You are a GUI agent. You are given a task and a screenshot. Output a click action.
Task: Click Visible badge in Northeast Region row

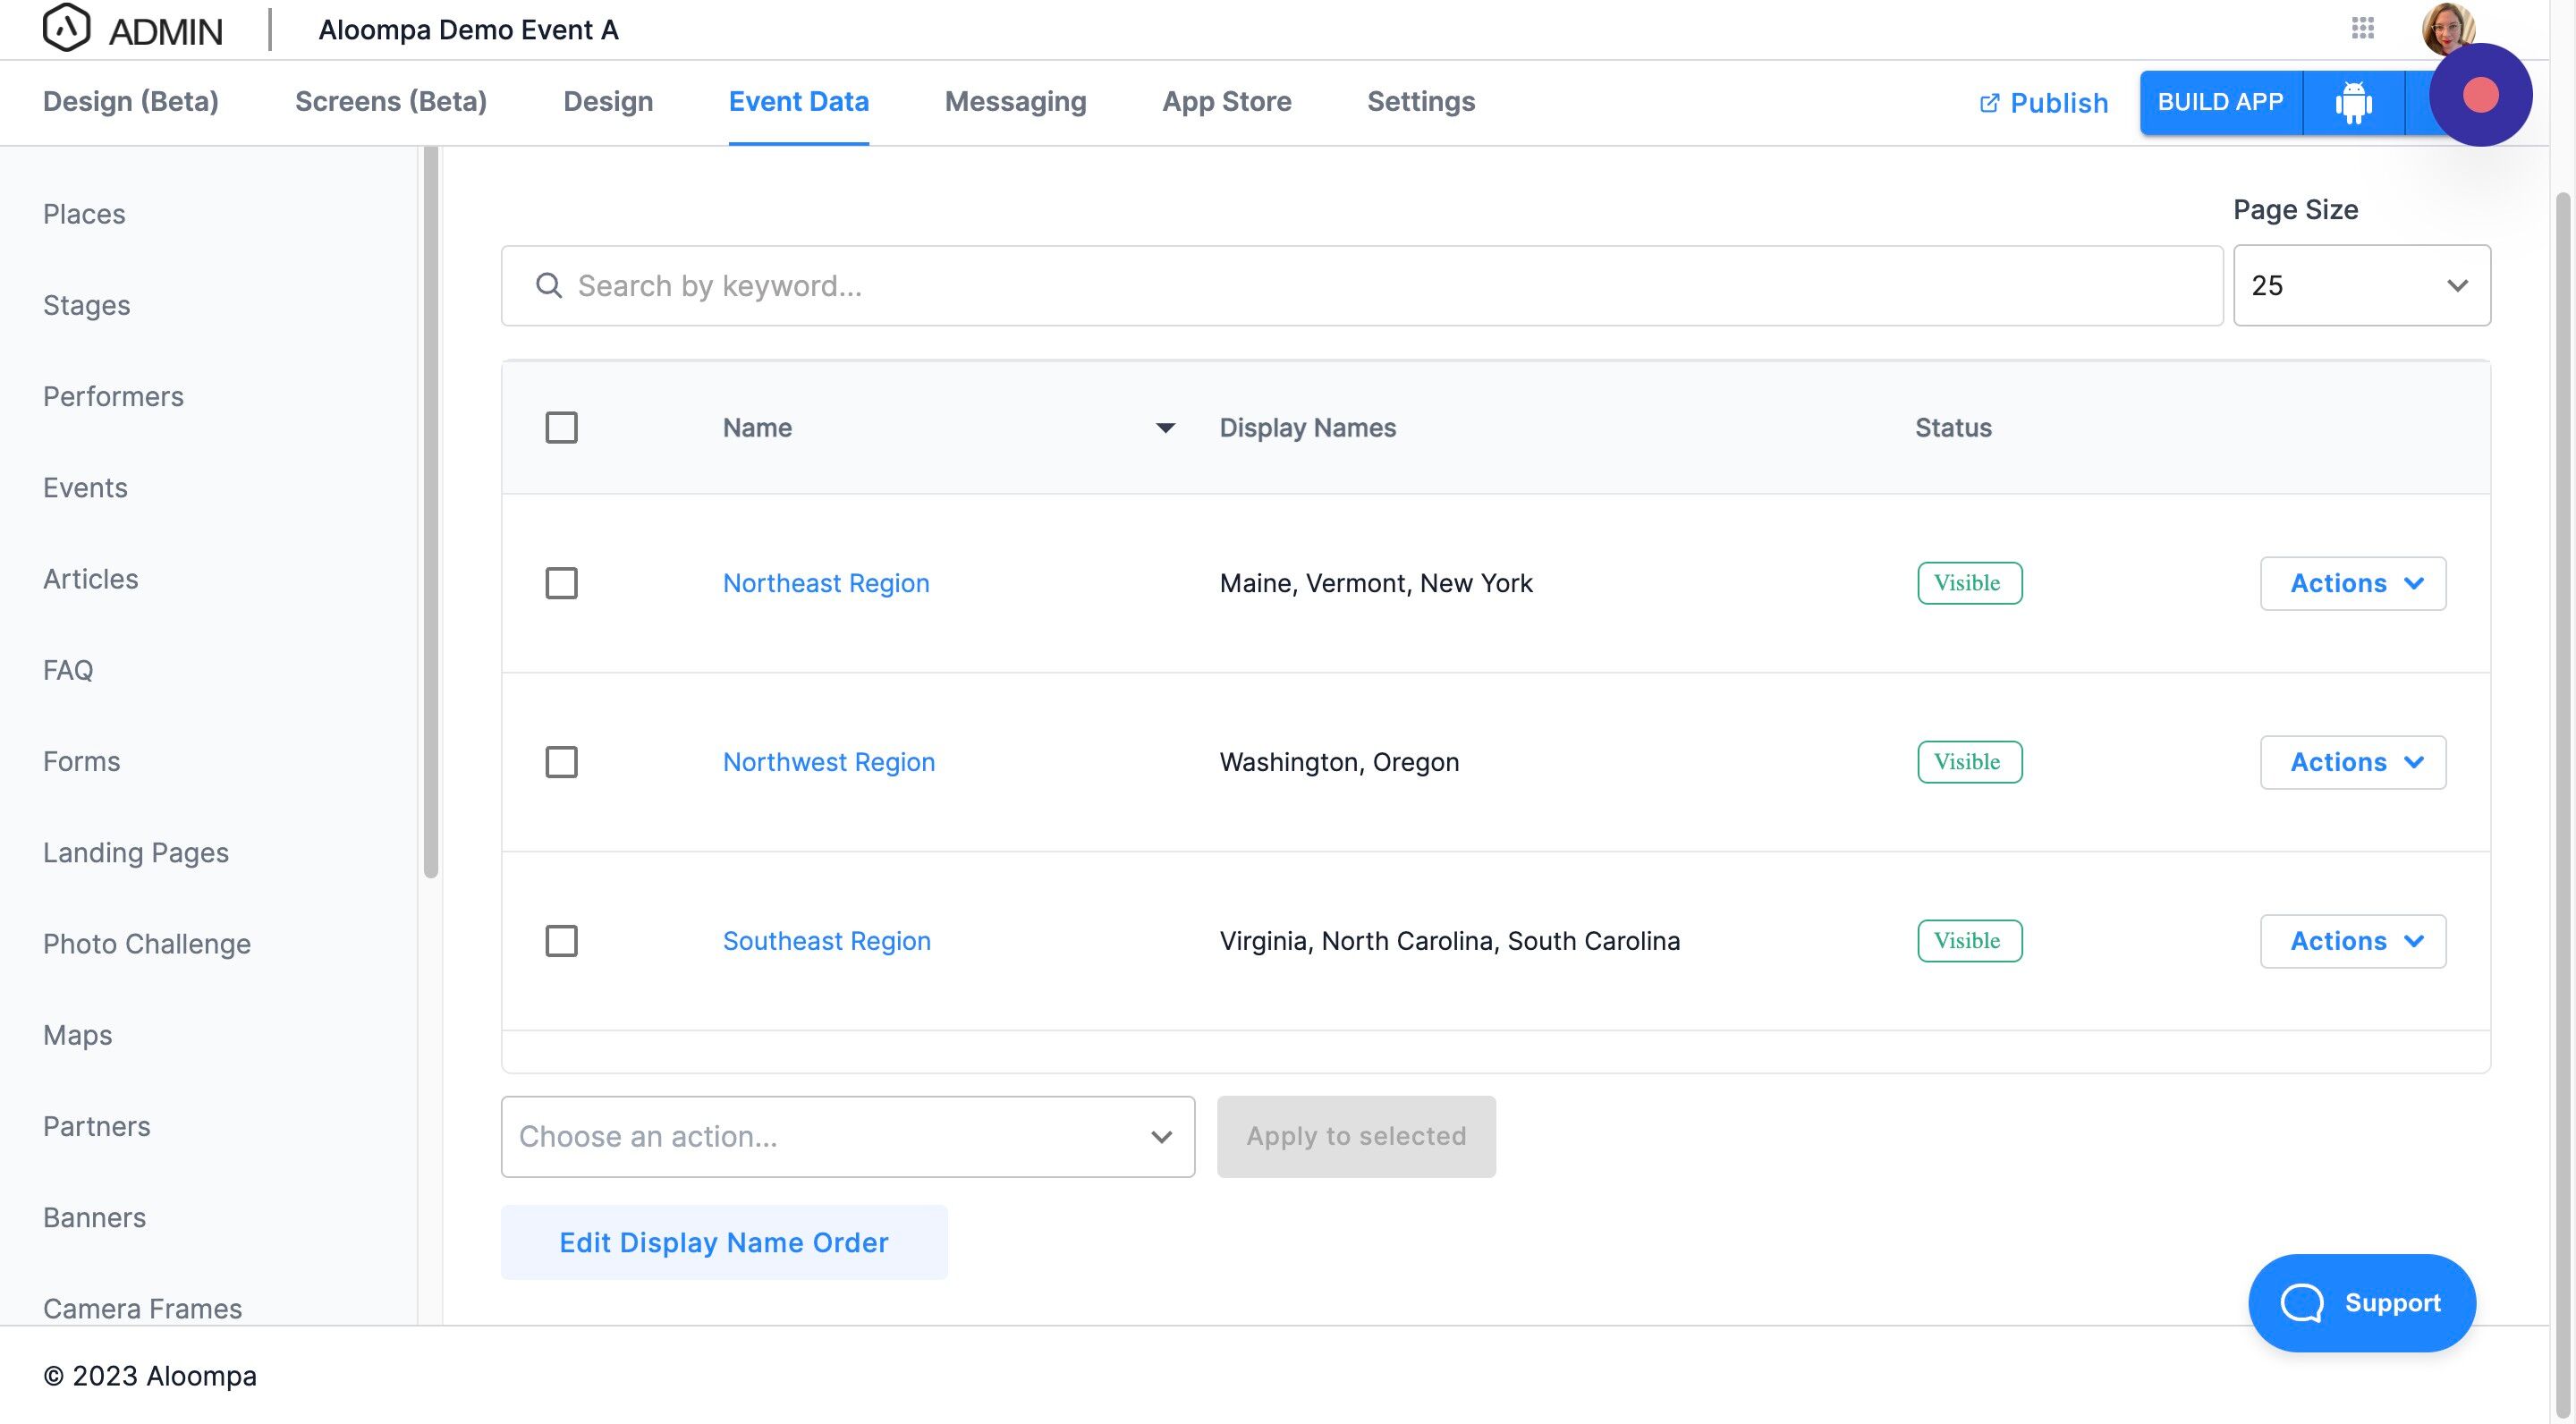click(x=1970, y=583)
